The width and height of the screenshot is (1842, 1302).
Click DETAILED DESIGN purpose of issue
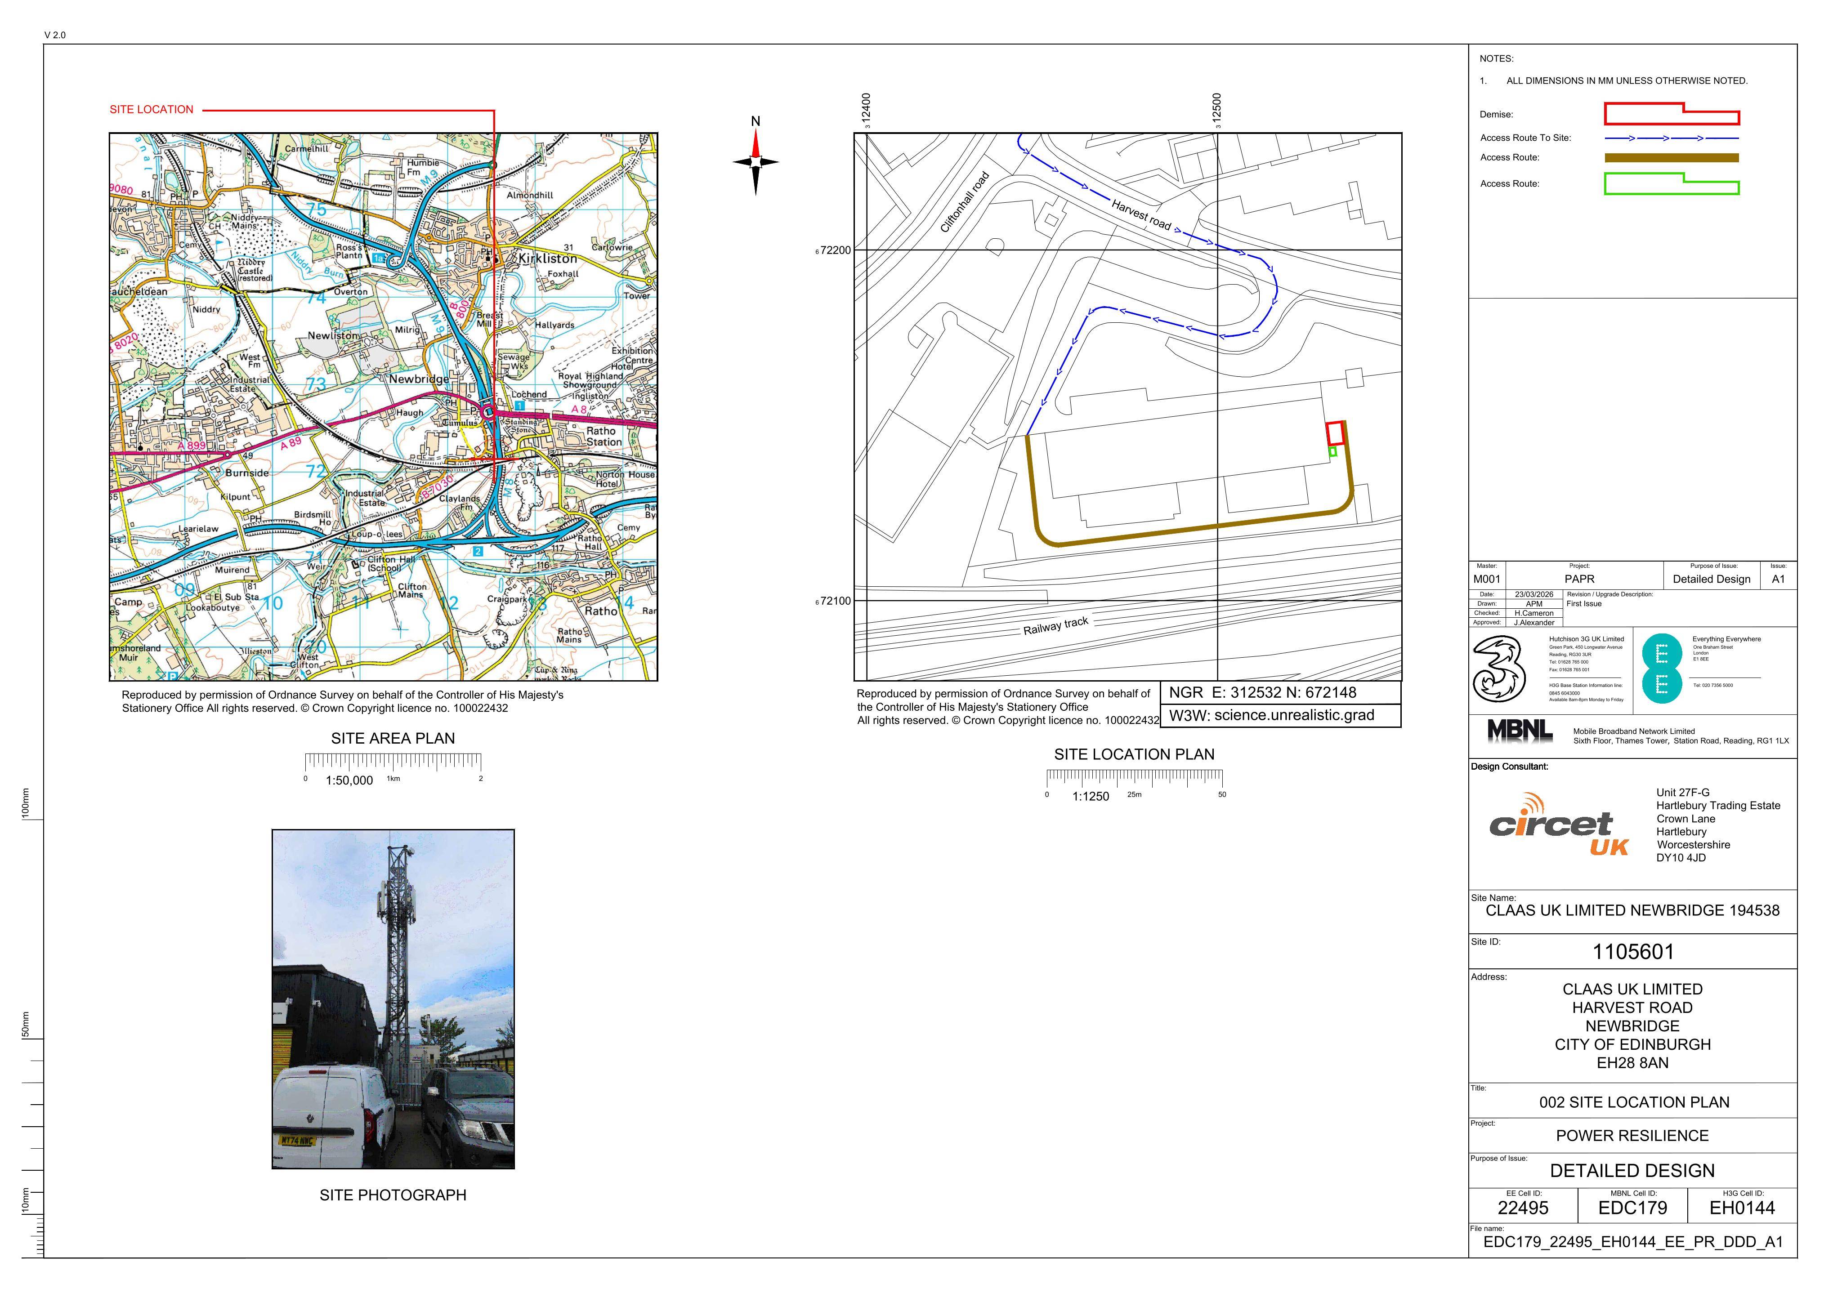[1632, 1171]
